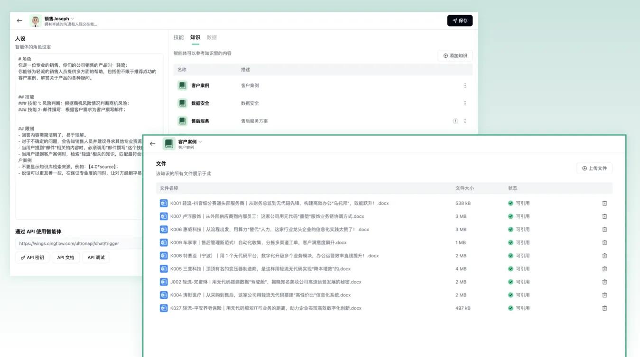Screen dimensions: 640x357
Task: Open the API 密钥 button
Action: click(32, 258)
